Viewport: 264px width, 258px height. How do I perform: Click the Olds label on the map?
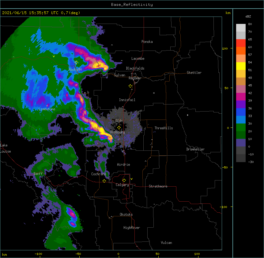119,121
